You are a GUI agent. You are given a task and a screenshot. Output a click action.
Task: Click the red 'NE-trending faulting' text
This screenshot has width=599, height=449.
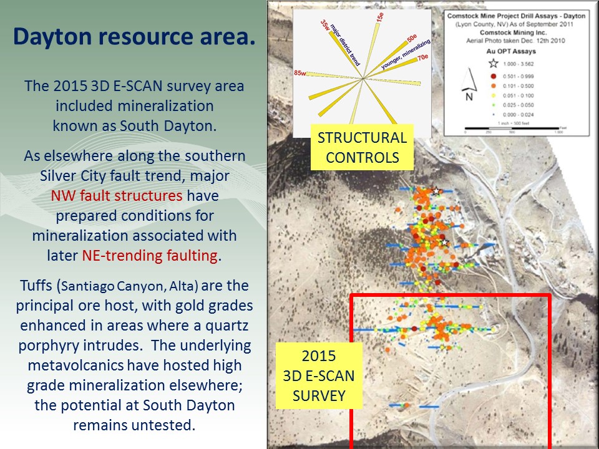tap(150, 255)
